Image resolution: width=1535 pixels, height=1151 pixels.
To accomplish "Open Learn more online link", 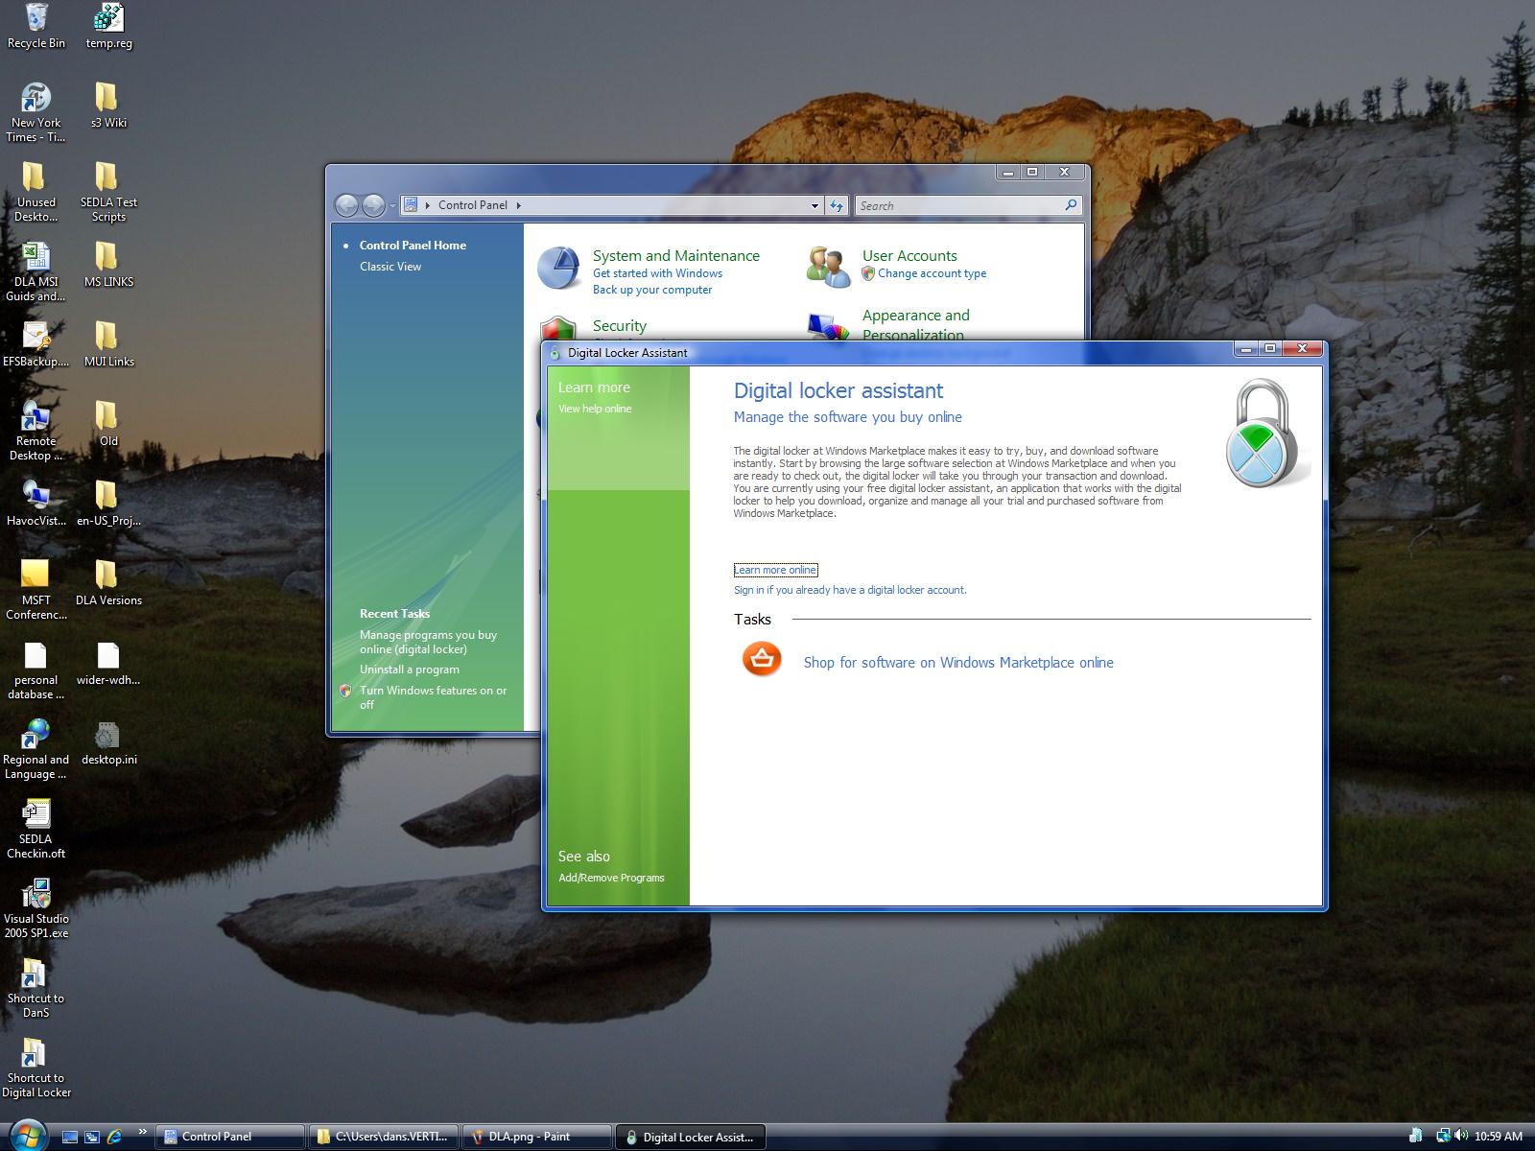I will click(775, 570).
